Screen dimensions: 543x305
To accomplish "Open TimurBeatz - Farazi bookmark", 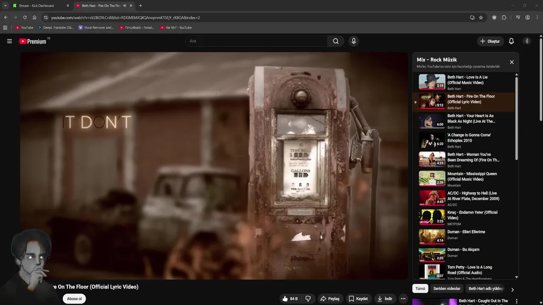I will (137, 28).
